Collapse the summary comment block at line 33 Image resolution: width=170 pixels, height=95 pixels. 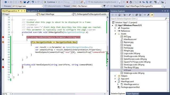click(x=12, y=20)
